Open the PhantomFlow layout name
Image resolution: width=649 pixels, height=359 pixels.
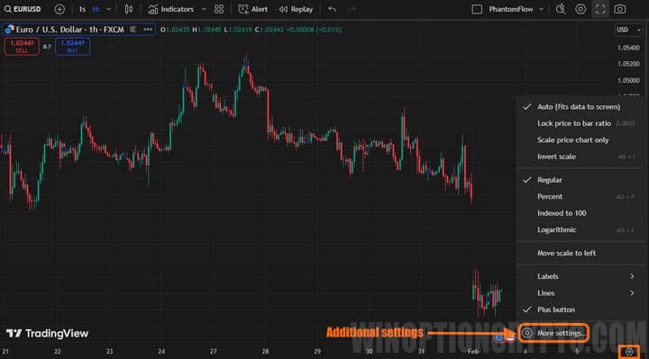[x=511, y=9]
